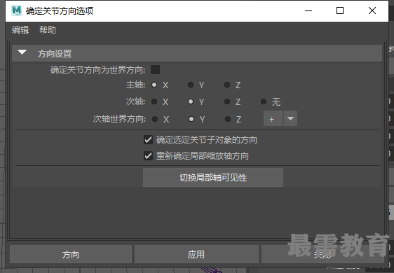Click the 主轴: label
The image size is (394, 273).
136,85
